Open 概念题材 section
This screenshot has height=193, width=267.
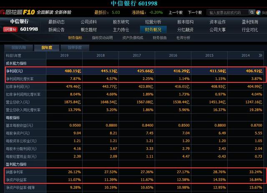[88, 30]
